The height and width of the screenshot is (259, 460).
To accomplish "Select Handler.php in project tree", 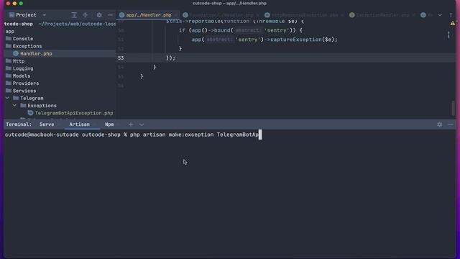I will coord(36,54).
